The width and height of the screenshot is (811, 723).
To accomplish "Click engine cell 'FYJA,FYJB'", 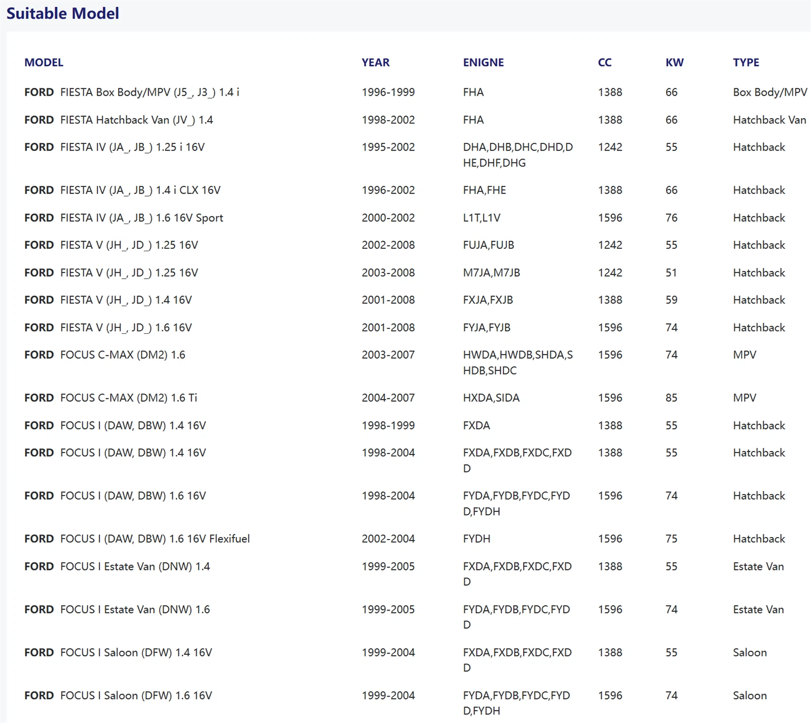I will coord(487,328).
